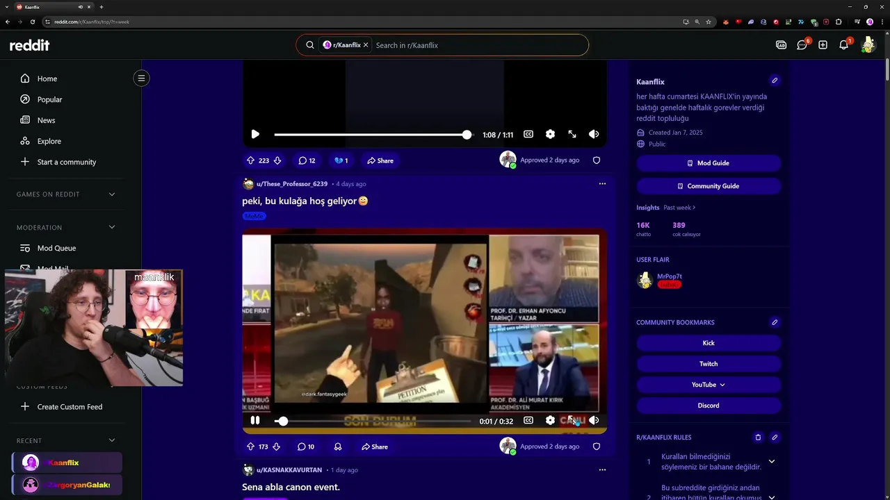Seek the second video progress bar
Image resolution: width=890 pixels, height=500 pixels.
point(373,421)
